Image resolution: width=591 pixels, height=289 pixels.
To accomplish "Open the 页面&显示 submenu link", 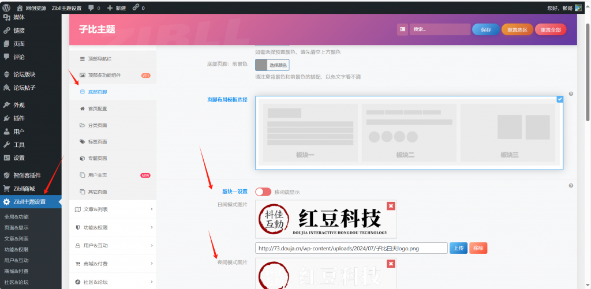I will [x=16, y=228].
